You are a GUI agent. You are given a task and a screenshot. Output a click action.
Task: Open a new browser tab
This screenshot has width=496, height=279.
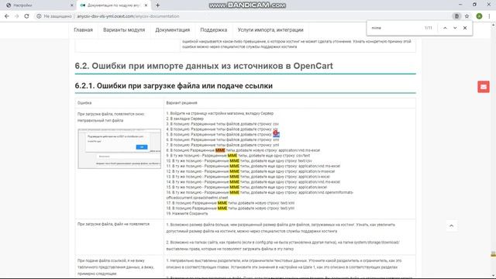pyautogui.click(x=157, y=5)
